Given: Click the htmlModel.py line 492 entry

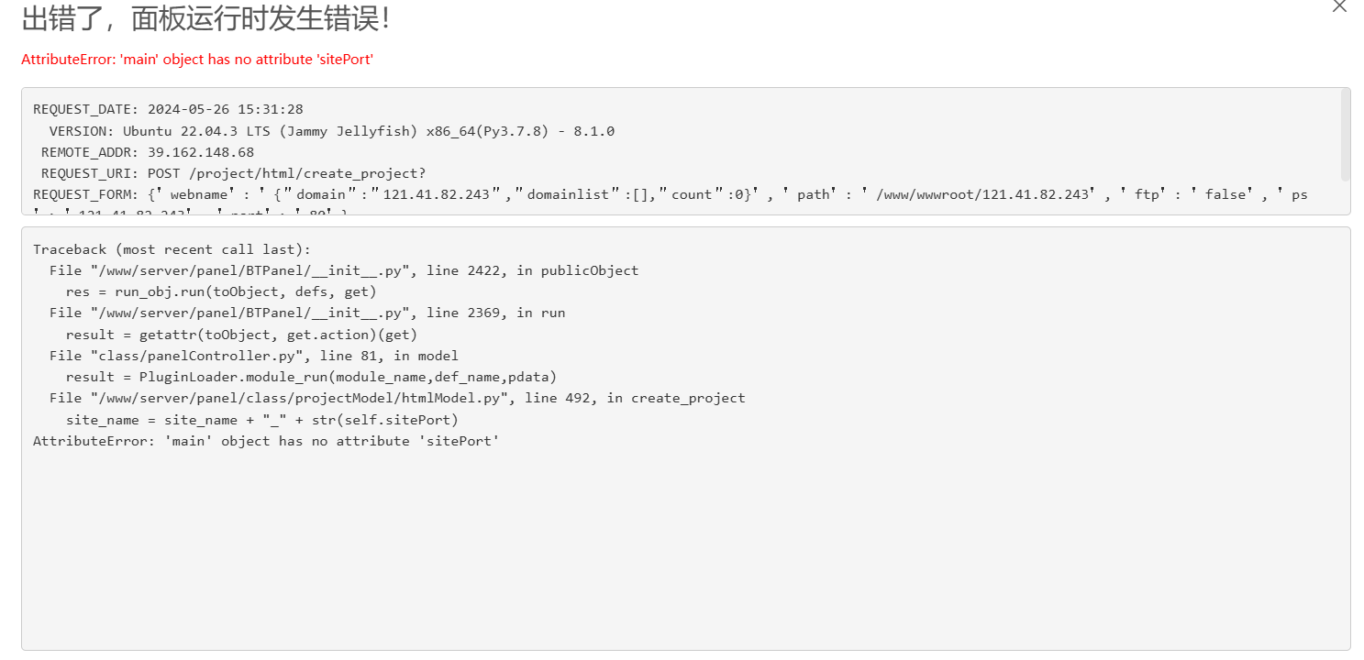Looking at the screenshot, I should [397, 398].
